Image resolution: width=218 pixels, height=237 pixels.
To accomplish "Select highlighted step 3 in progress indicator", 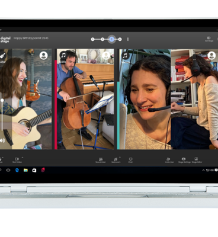I will point(111,39).
